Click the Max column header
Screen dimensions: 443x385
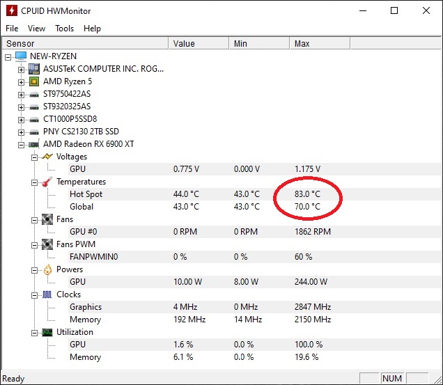click(x=320, y=43)
